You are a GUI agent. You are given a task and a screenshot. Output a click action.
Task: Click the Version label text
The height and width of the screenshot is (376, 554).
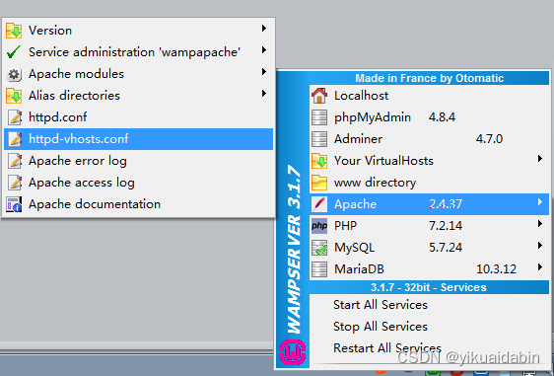[x=50, y=31]
